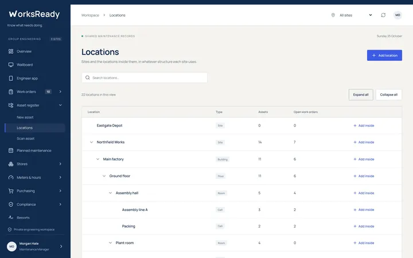This screenshot has height=258, width=413.
Task: Click the Wallboard monitor icon
Action: tap(11, 65)
